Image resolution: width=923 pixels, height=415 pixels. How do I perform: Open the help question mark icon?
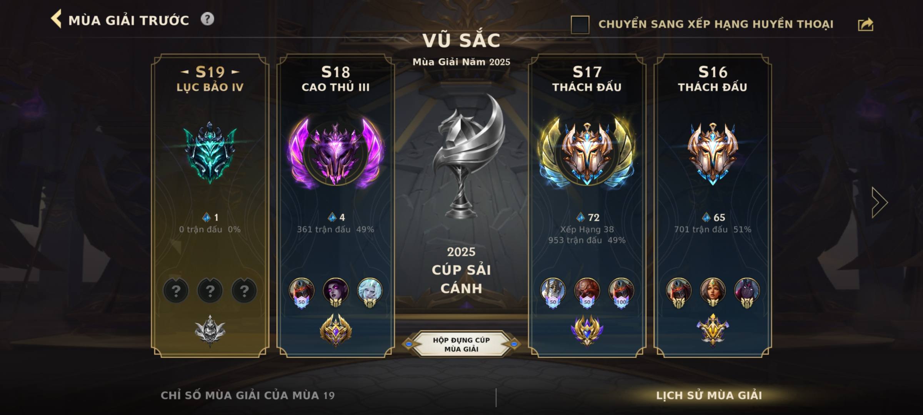point(207,19)
